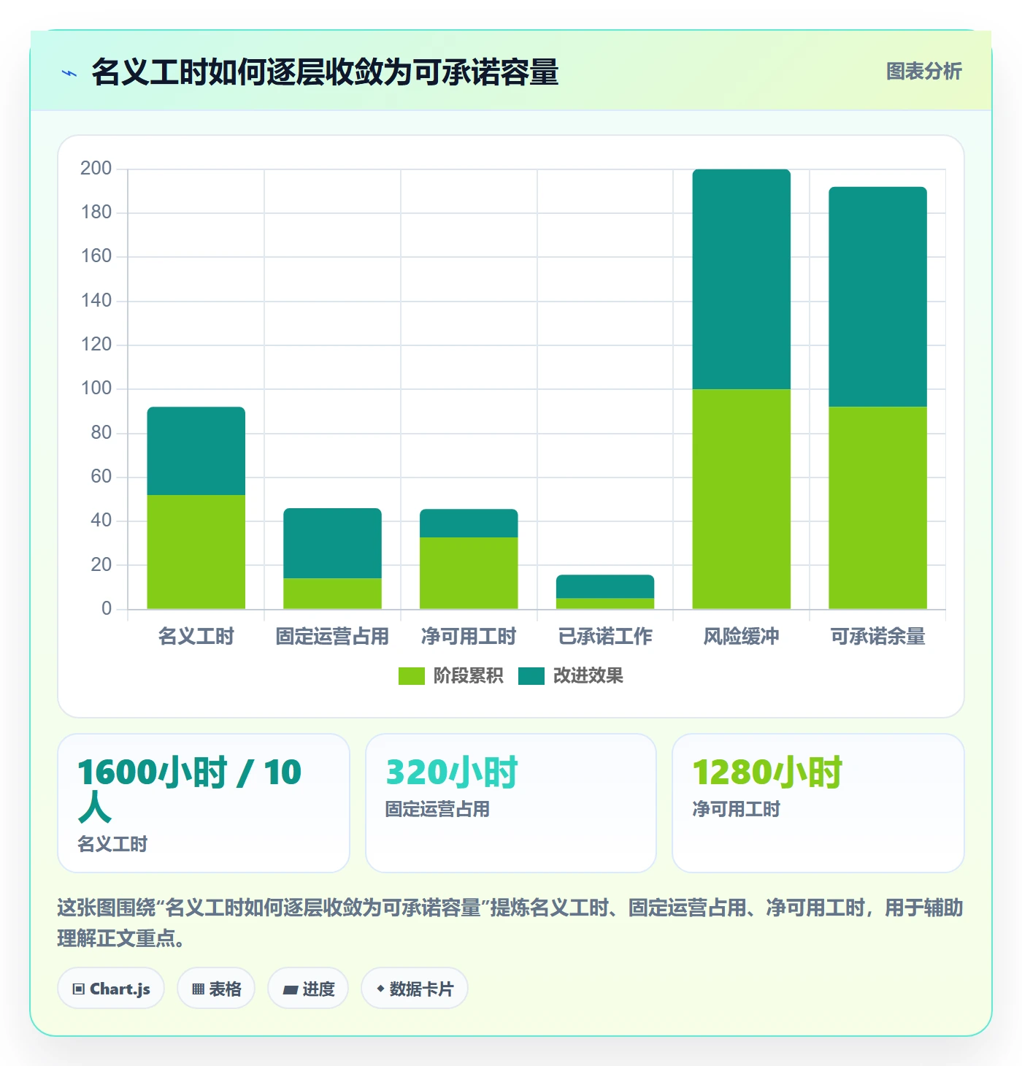Select the 进度 tag pill
This screenshot has width=1022, height=1066.
tap(308, 989)
